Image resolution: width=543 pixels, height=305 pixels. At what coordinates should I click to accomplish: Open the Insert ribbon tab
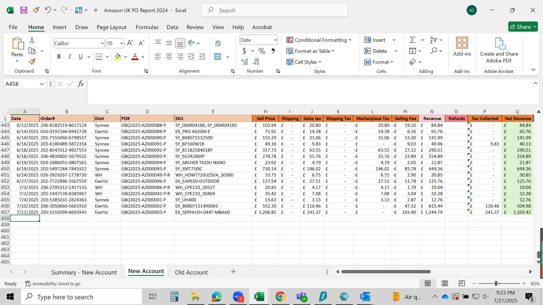(59, 27)
